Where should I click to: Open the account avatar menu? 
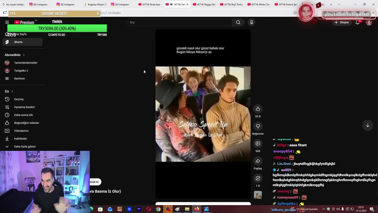point(369,22)
